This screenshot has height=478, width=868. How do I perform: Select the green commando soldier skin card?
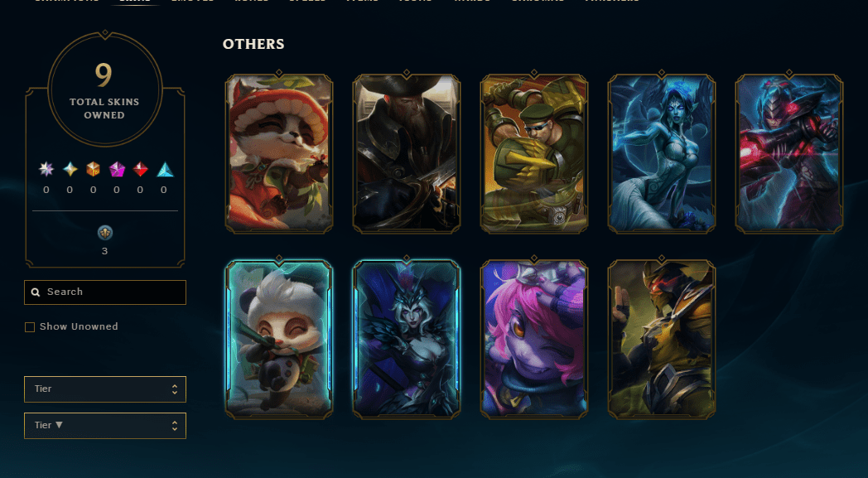coord(534,153)
